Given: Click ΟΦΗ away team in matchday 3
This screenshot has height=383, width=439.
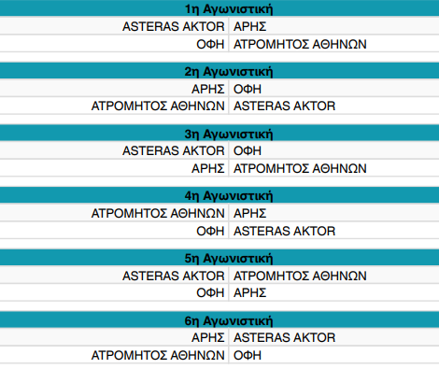Looking at the screenshot, I should pos(248,150).
